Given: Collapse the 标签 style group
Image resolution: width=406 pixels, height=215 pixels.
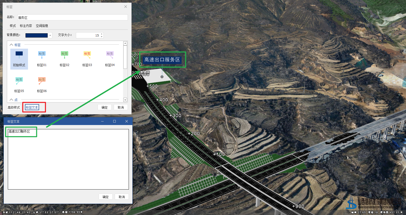Looking at the screenshot, I should tap(11, 45).
